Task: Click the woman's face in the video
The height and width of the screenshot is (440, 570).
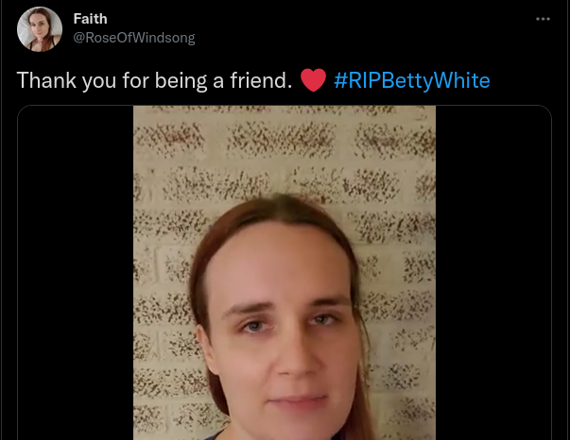Action: pos(284,327)
